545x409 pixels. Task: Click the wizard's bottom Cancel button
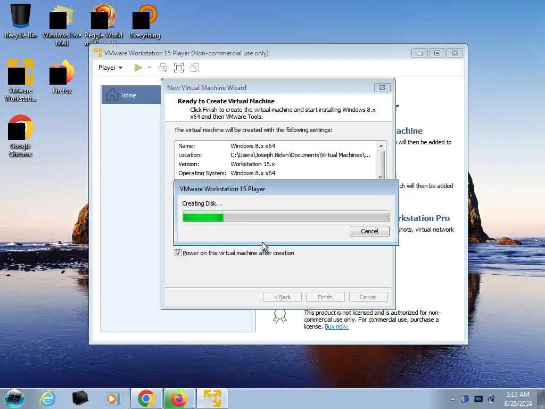pyautogui.click(x=368, y=297)
